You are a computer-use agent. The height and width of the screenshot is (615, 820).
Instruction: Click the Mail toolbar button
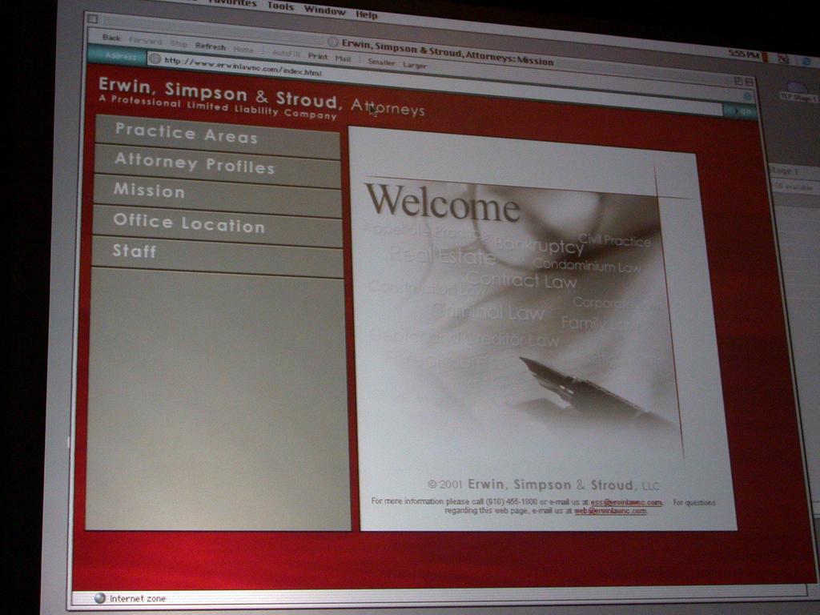(343, 58)
